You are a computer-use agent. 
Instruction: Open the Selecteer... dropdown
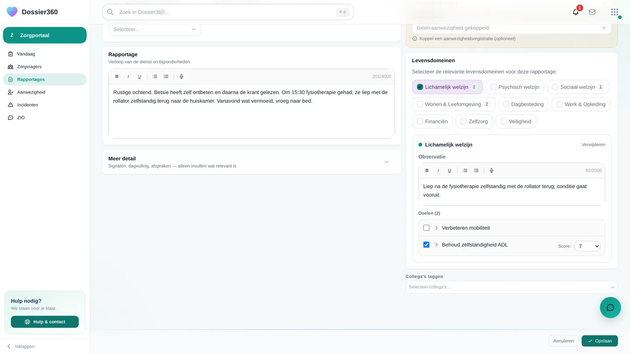154,29
